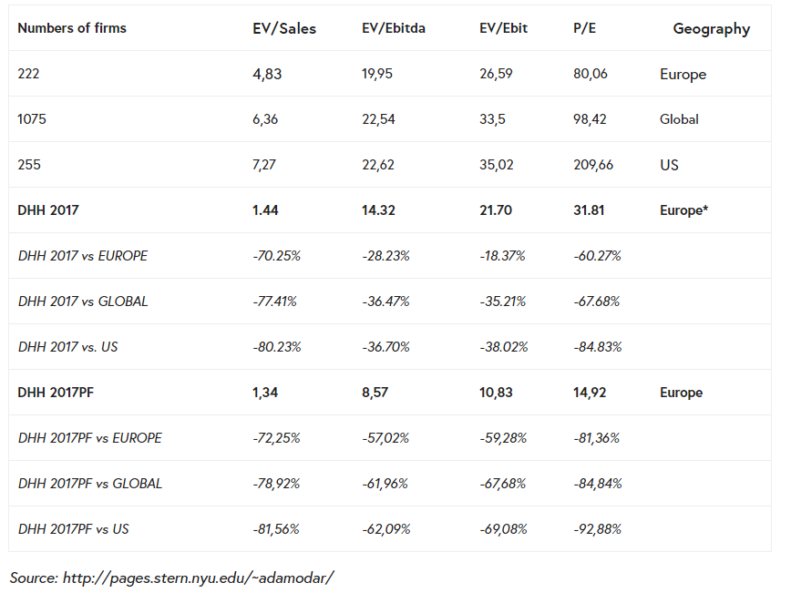The height and width of the screenshot is (593, 791).
Task: Select the "DHH 2017 vs GLOBAL" row label
Action: point(83,302)
